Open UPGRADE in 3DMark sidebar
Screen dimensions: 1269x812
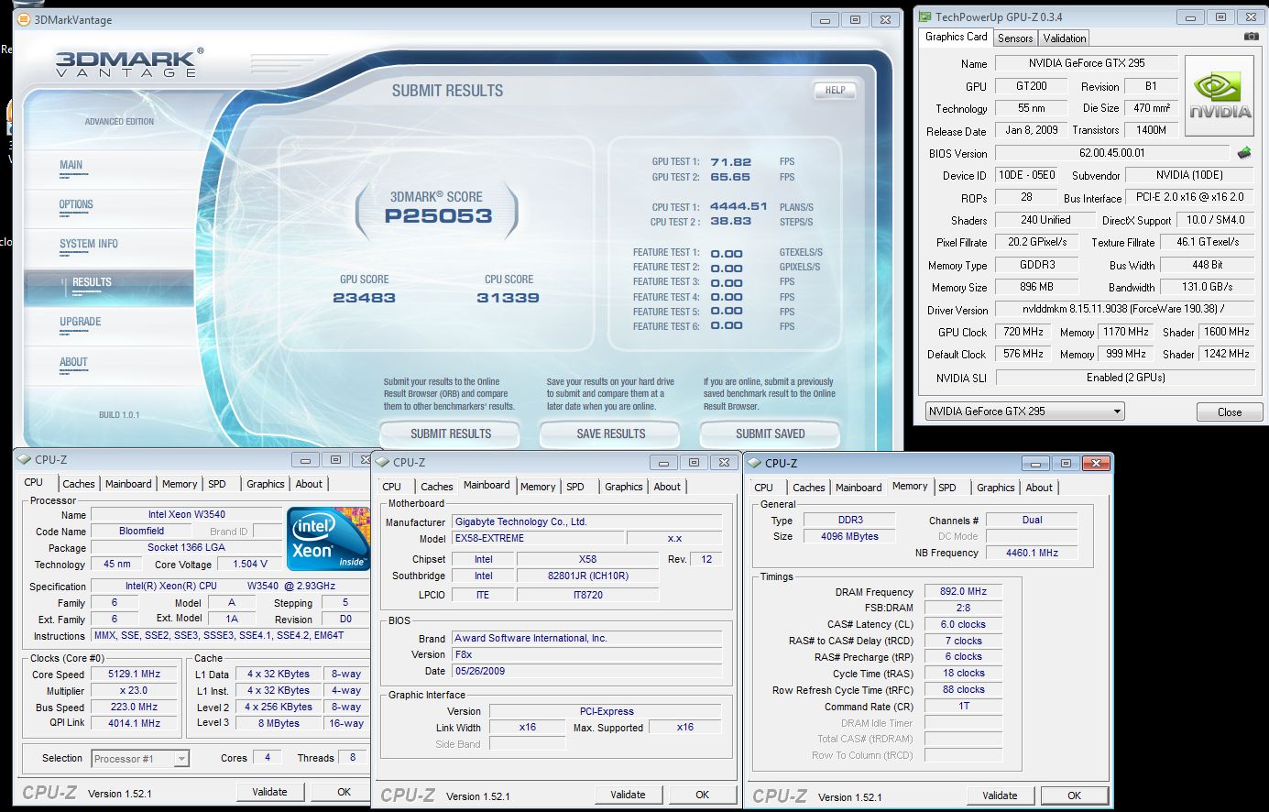[81, 322]
